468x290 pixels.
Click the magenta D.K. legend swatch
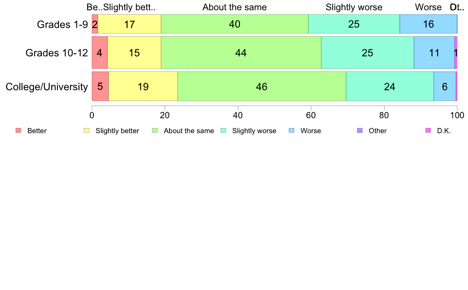click(428, 130)
